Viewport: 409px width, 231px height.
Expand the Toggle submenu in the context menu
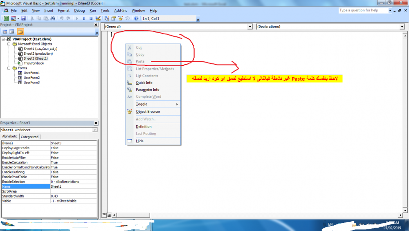(x=153, y=104)
